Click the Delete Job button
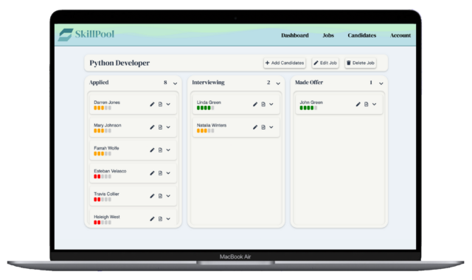The image size is (472, 280). tap(361, 63)
